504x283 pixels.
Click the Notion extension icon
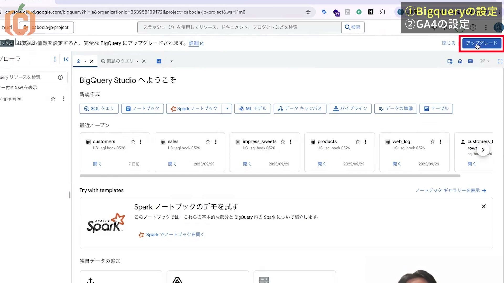coord(371,12)
